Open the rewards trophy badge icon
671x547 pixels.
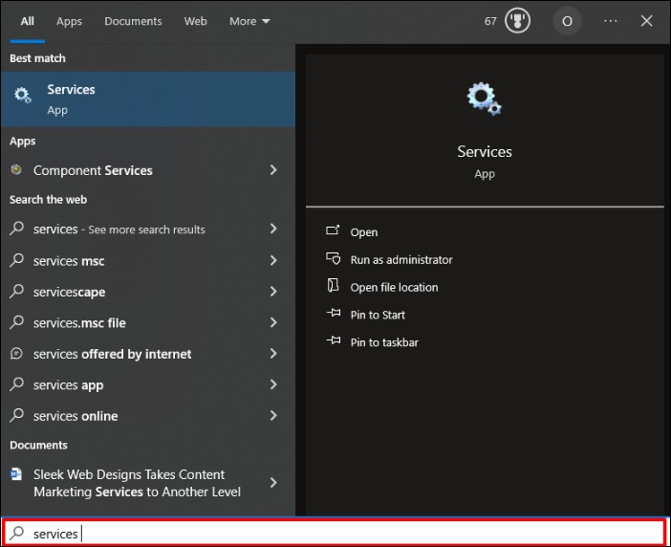(517, 21)
